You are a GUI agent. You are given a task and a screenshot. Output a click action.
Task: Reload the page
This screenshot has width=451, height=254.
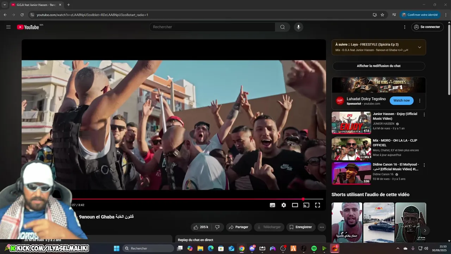[22, 15]
